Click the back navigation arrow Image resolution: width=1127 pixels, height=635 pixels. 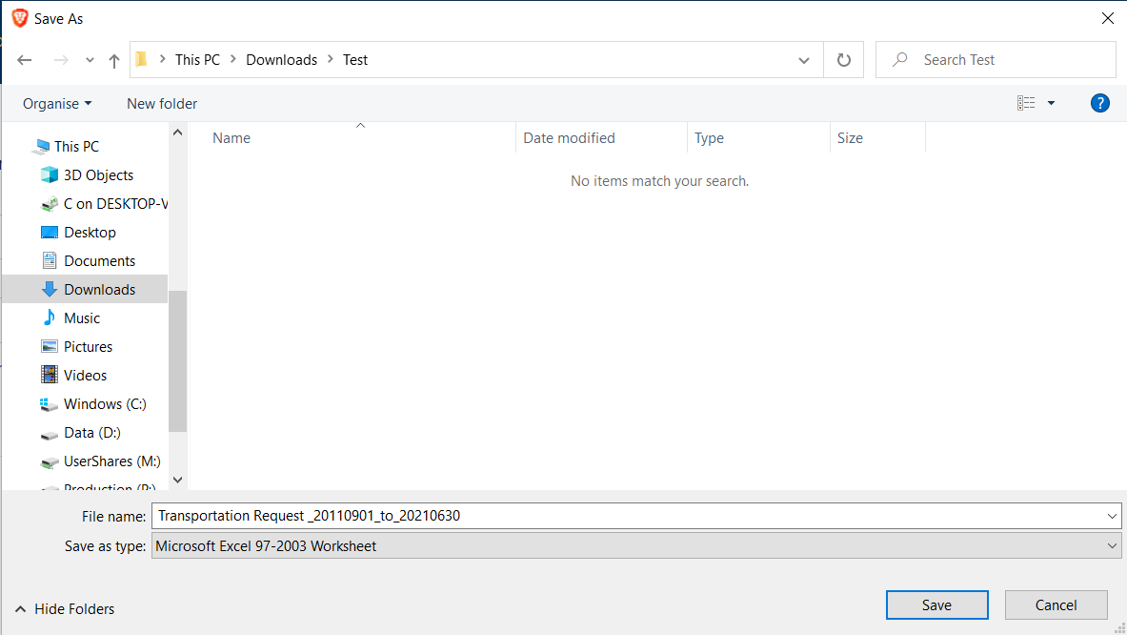pyautogui.click(x=25, y=59)
